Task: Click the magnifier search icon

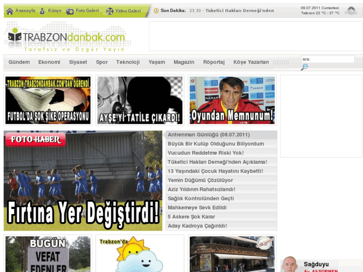Action: point(304,67)
